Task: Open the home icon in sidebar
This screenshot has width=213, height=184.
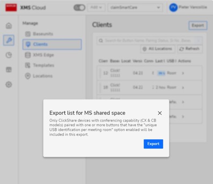Action: point(9,25)
